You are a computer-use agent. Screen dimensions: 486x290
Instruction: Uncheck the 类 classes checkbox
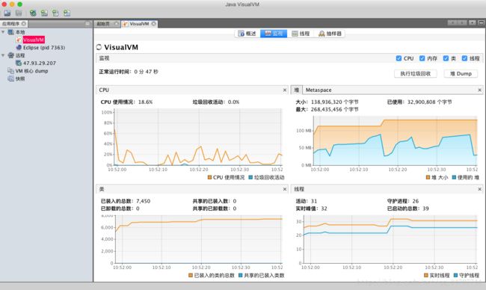(x=446, y=58)
